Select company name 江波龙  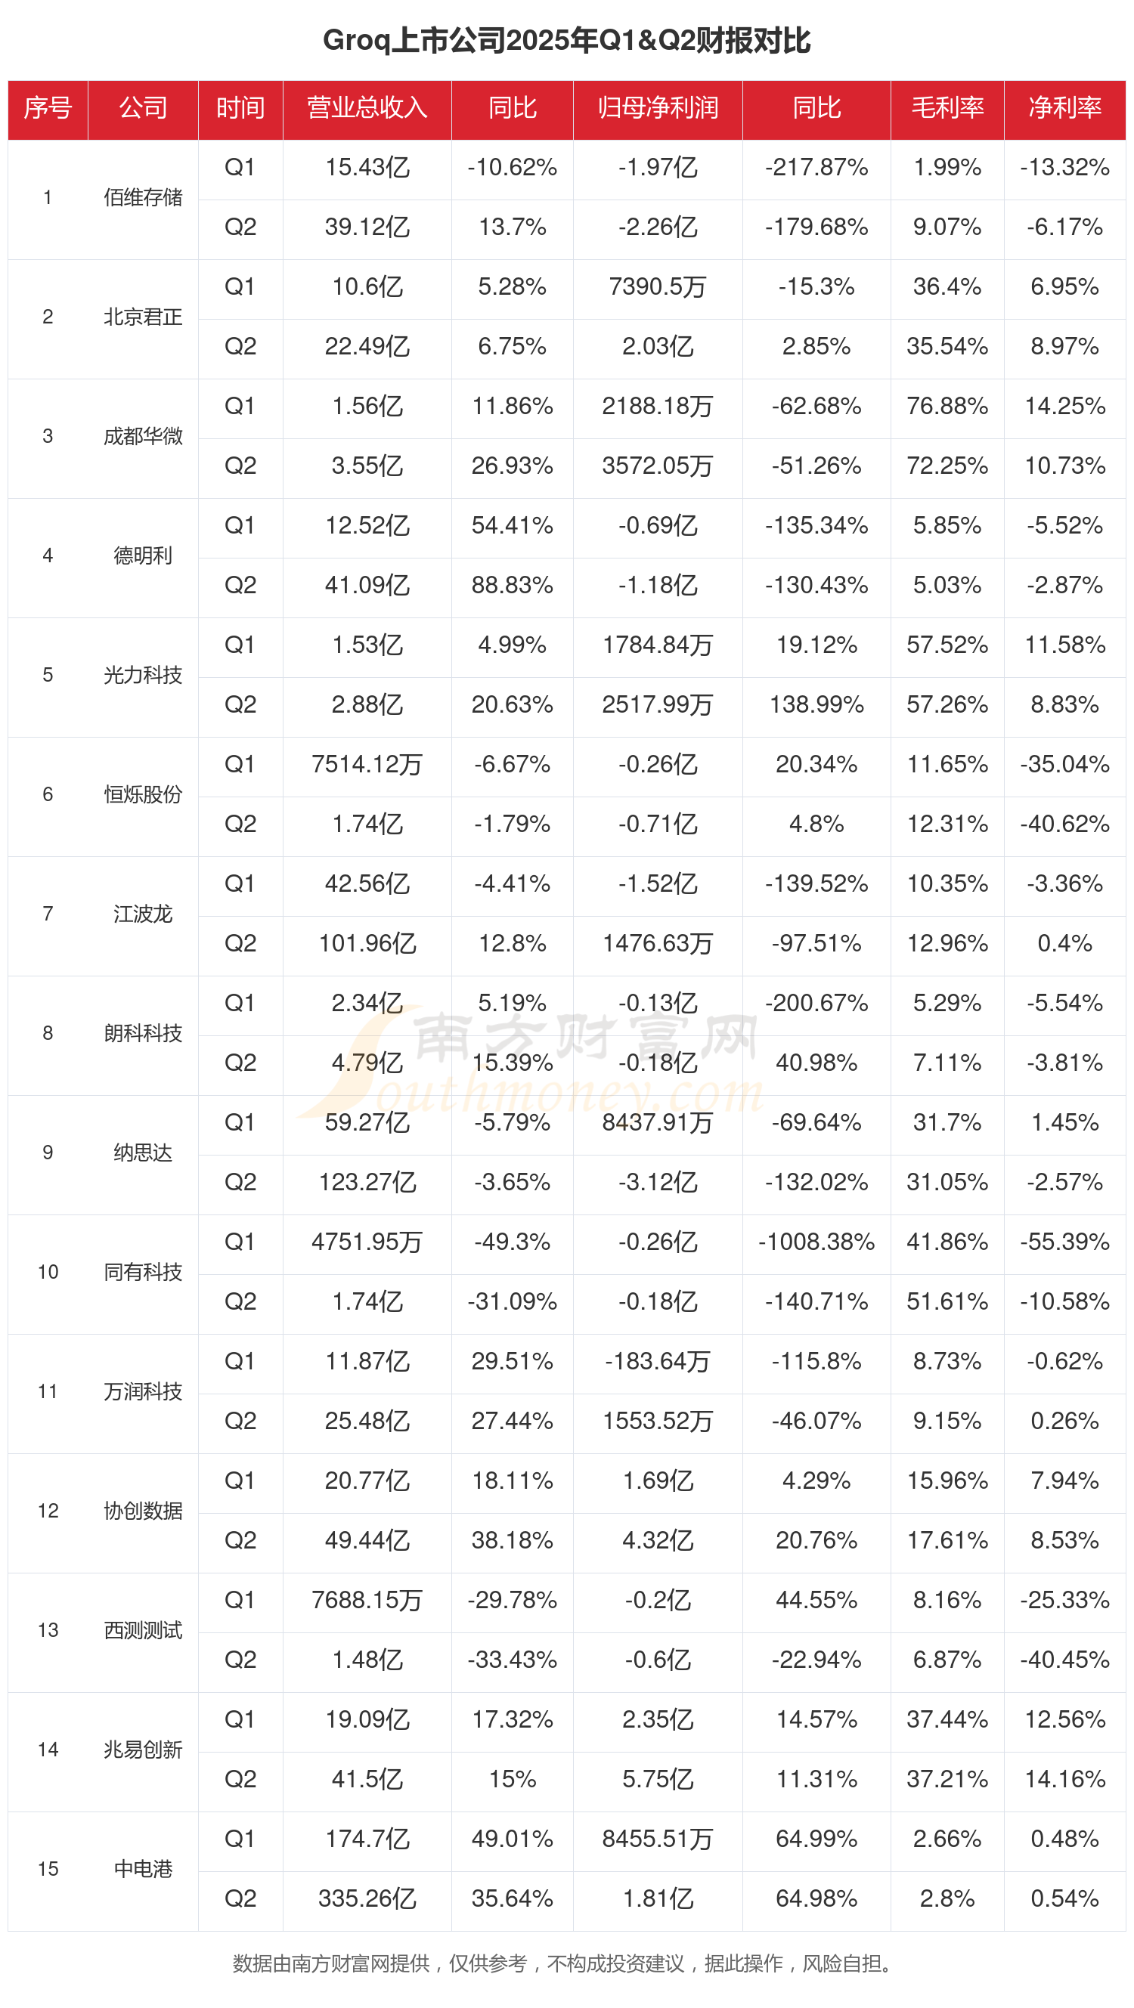pos(143,914)
